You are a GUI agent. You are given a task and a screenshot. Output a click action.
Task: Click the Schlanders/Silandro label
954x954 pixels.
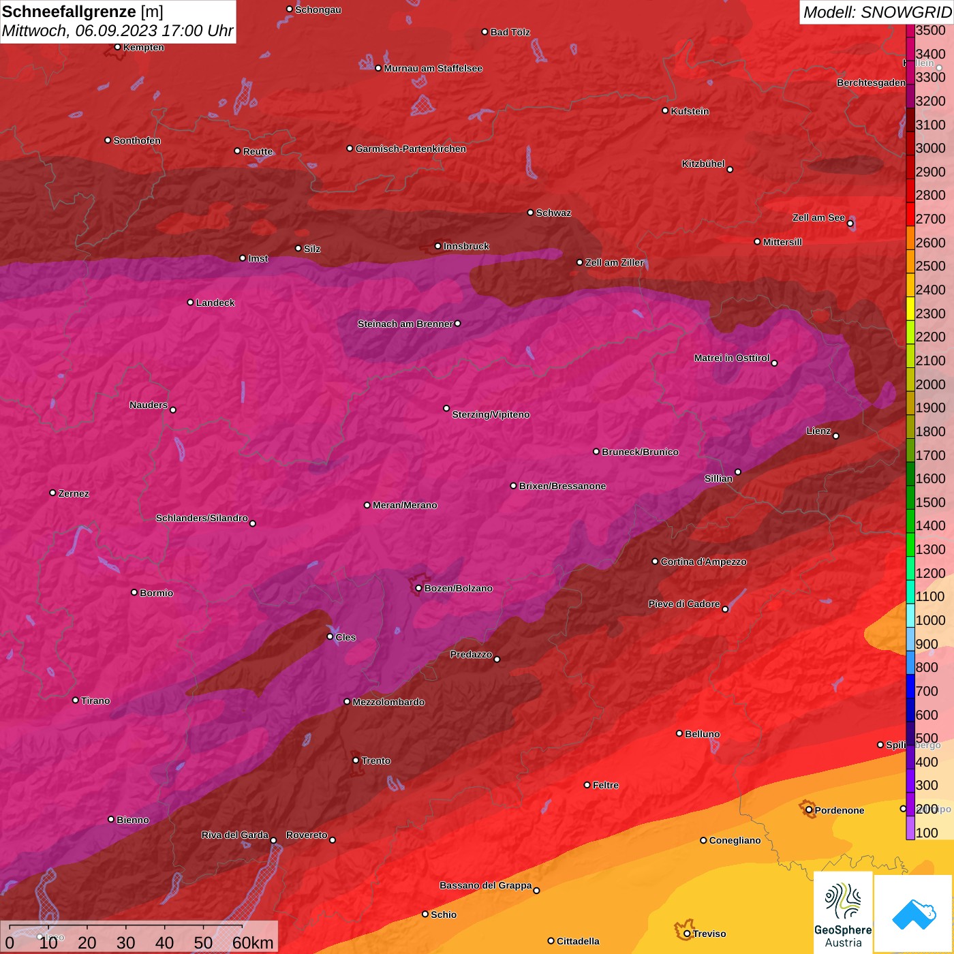pos(202,518)
